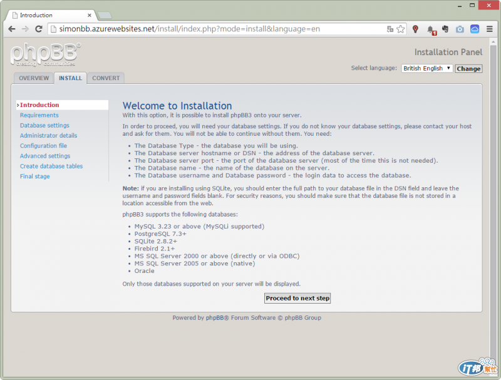Maximize the browser window
501x380 pixels.
pyautogui.click(x=472, y=5)
